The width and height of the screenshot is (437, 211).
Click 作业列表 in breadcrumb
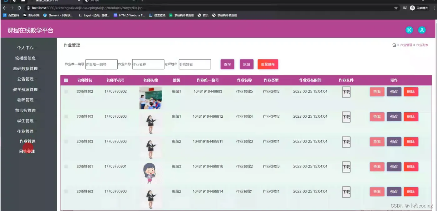point(422,45)
